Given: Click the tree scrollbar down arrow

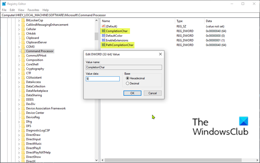Looking at the screenshot, I should [96, 160].
